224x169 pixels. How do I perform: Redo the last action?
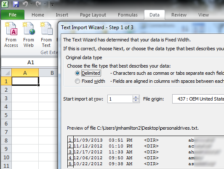point(38,4)
